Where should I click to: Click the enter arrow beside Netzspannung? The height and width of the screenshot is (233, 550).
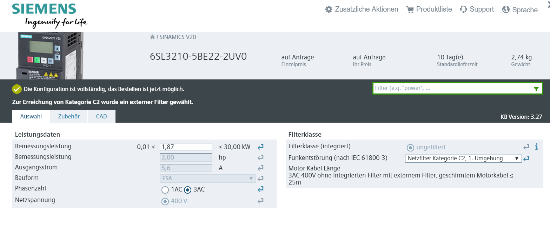tap(260, 201)
